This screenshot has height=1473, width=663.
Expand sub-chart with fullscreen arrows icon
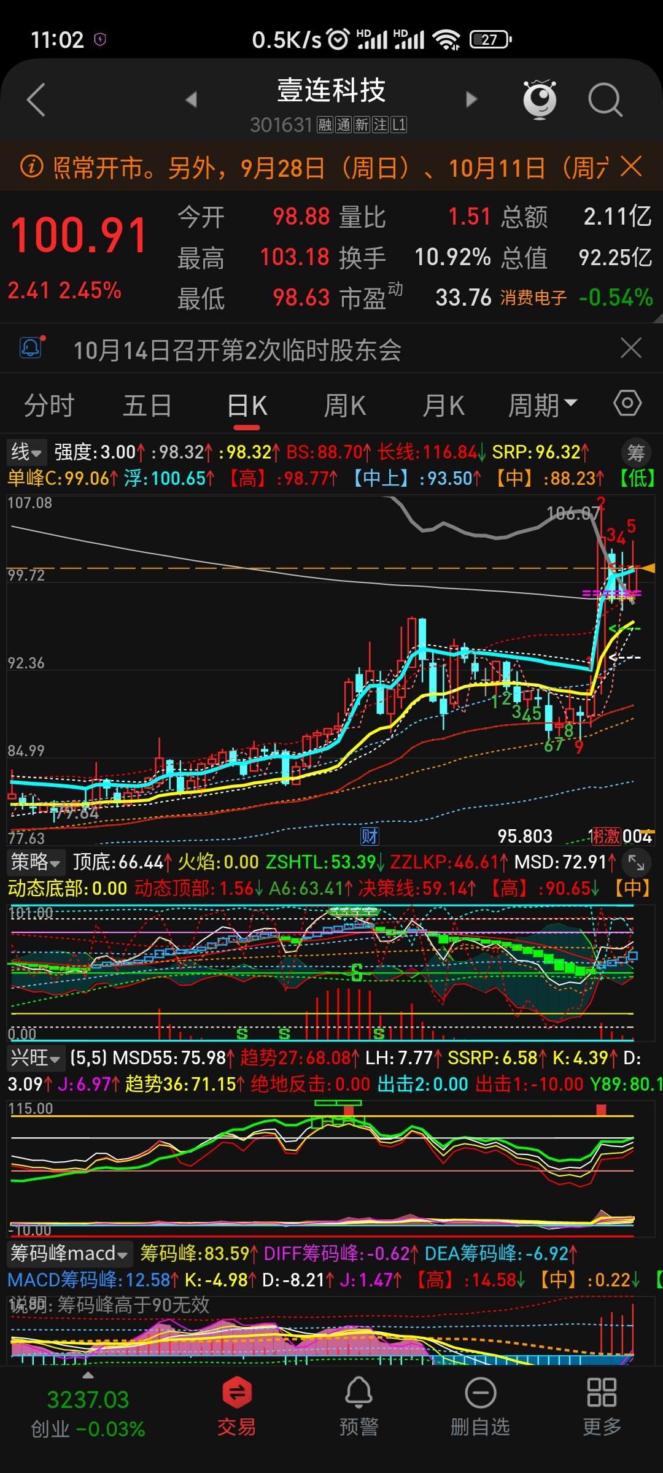(x=636, y=864)
